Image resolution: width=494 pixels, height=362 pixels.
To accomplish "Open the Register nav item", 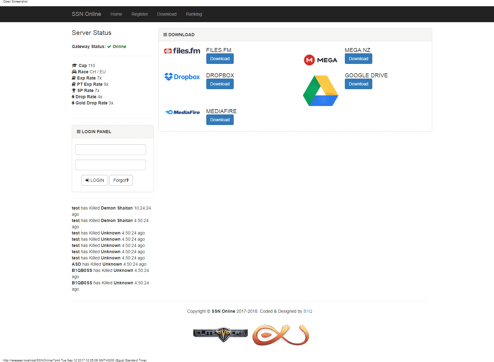I will point(139,14).
